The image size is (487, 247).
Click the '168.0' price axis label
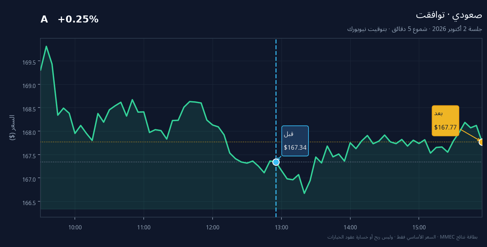[29, 132]
